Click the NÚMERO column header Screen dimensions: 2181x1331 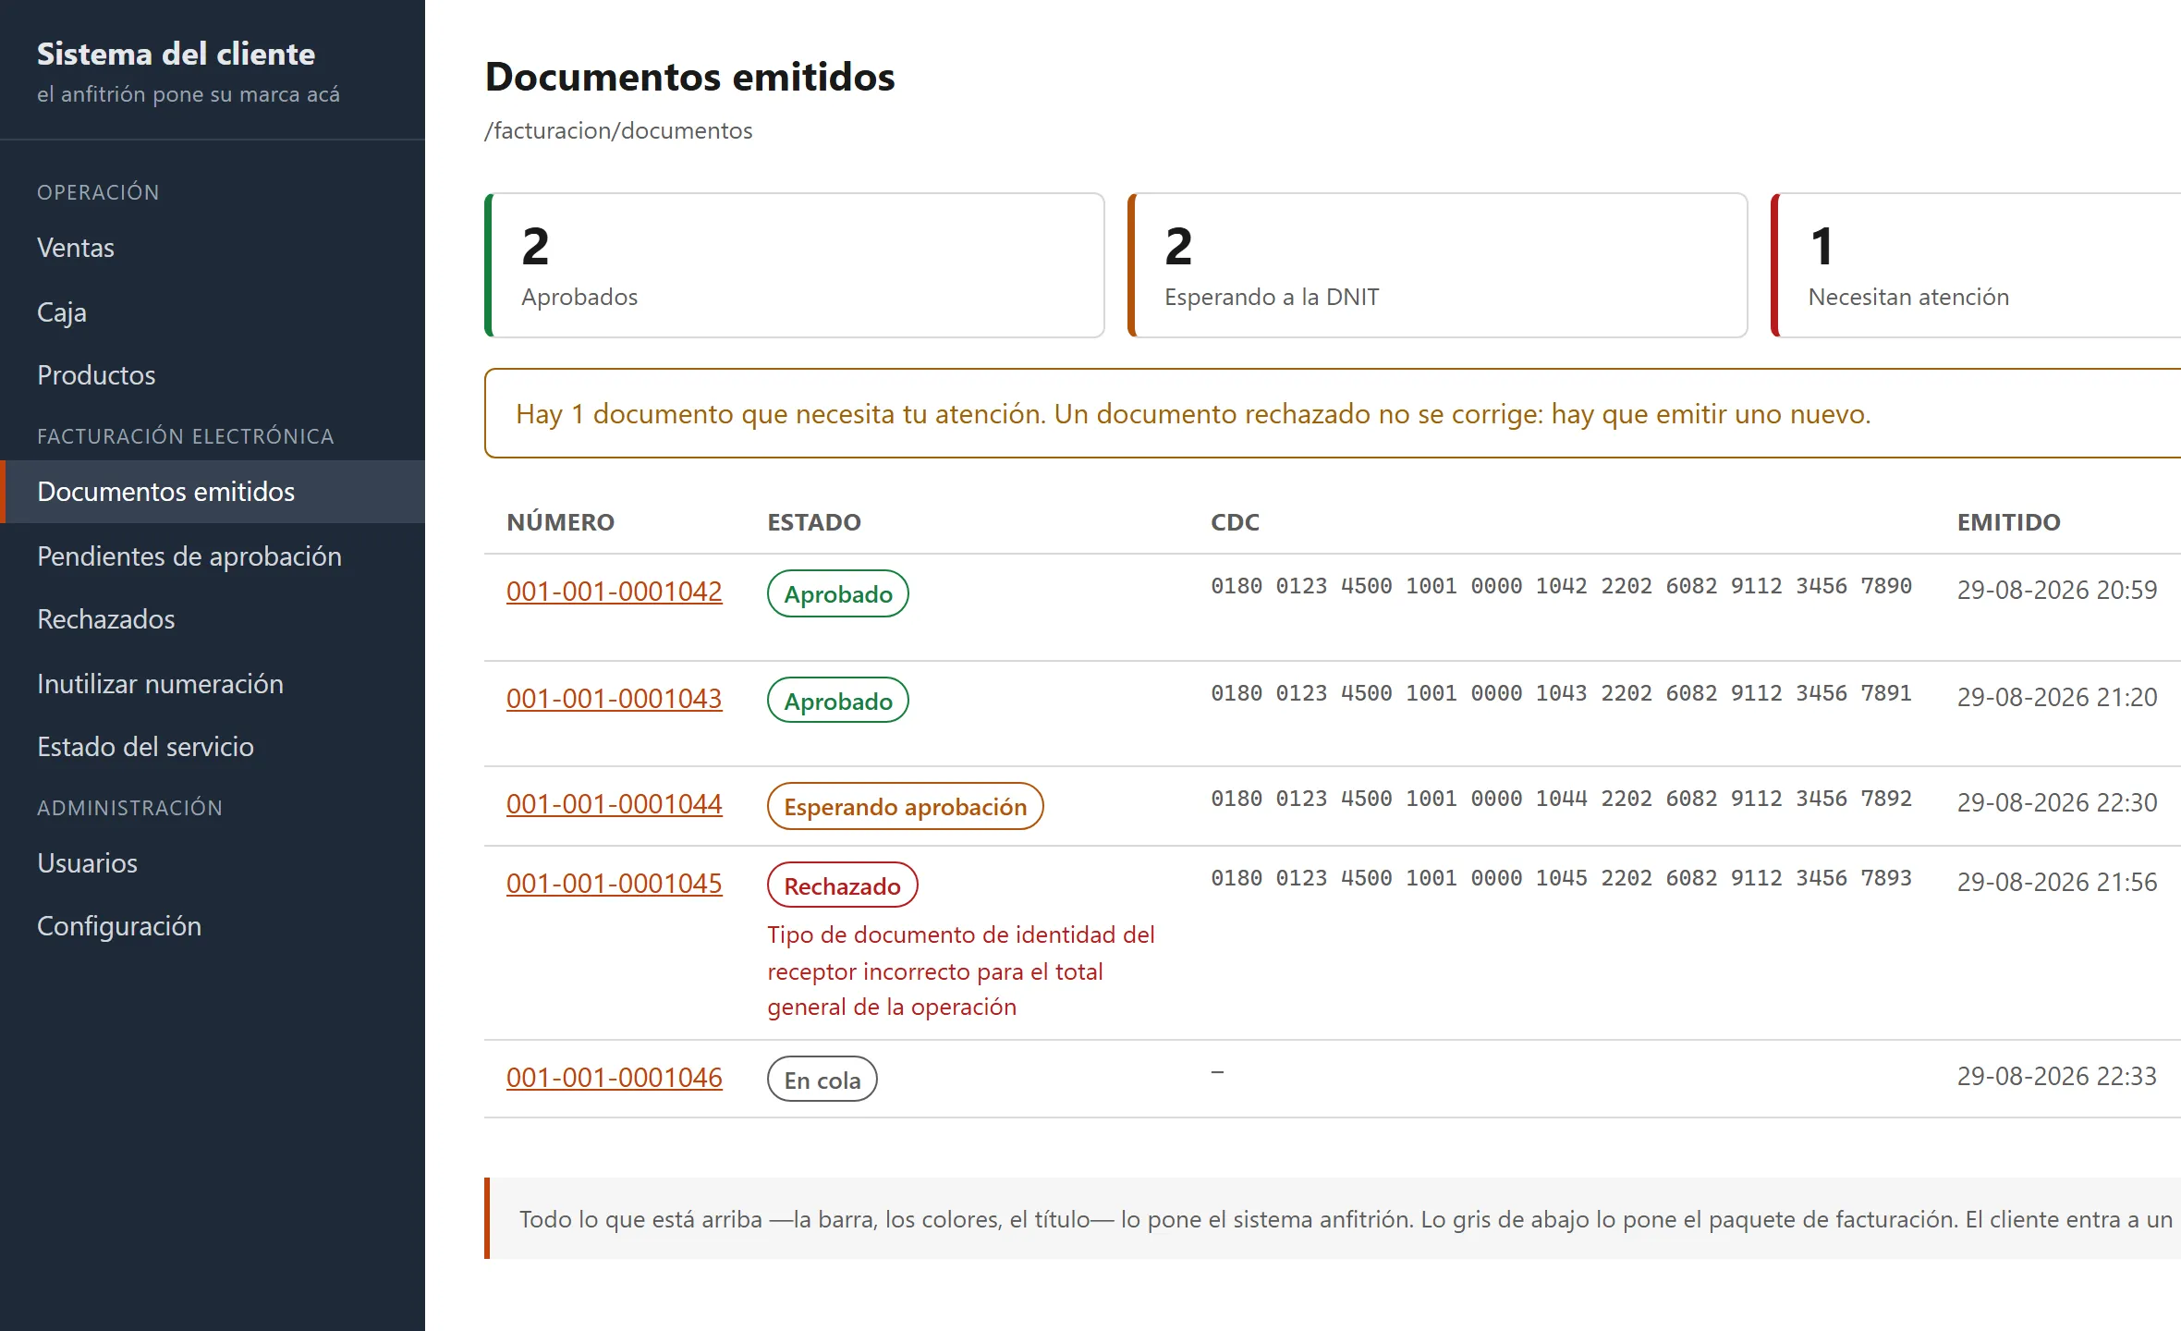tap(560, 522)
